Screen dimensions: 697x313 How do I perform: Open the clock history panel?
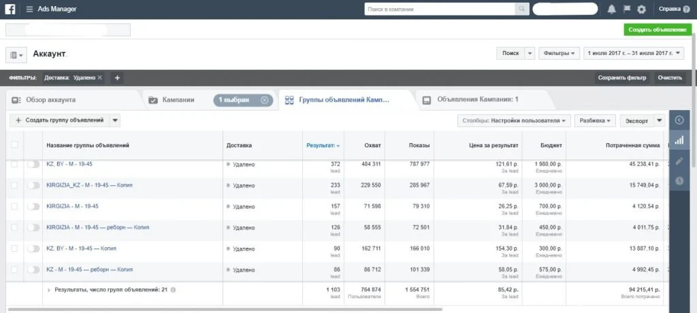click(x=679, y=181)
